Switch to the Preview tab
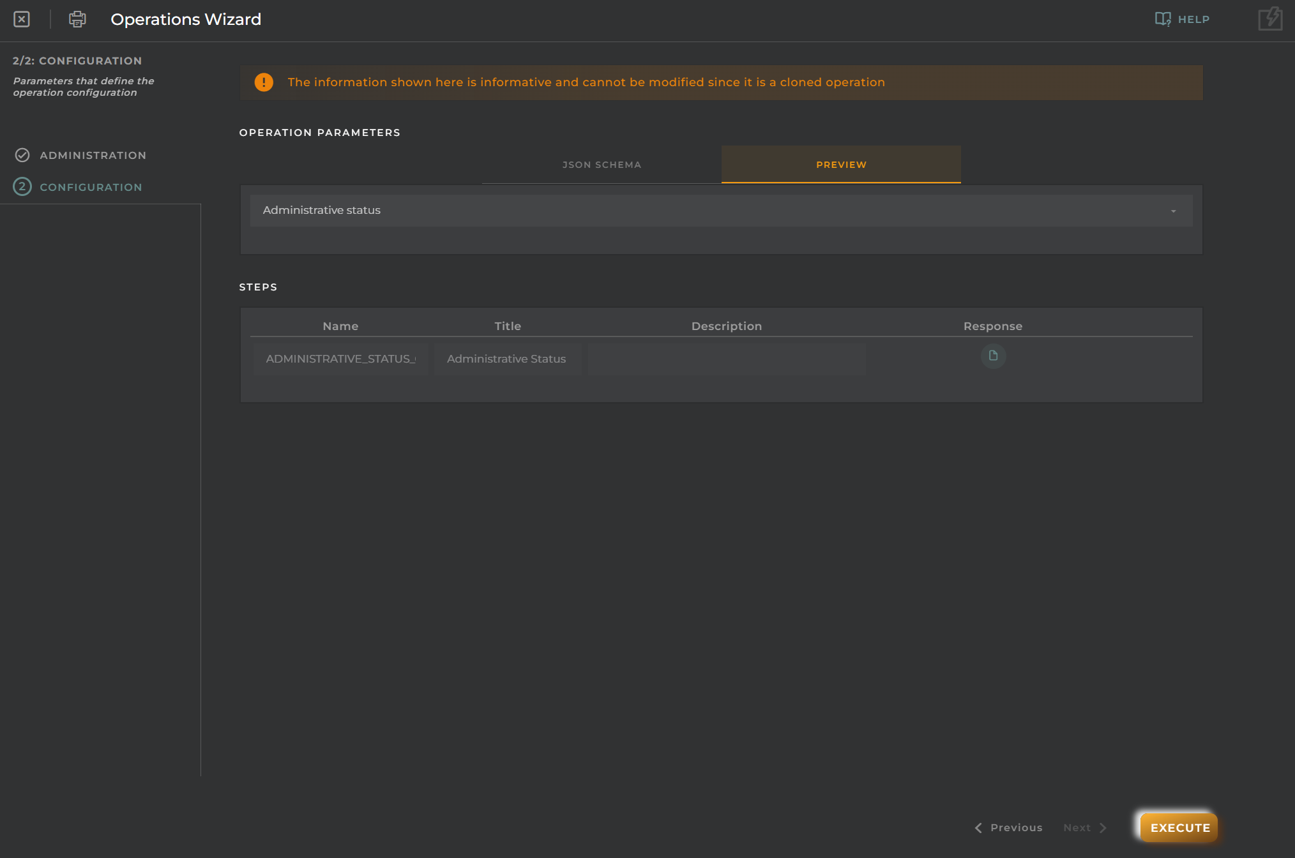1295x858 pixels. 841,165
